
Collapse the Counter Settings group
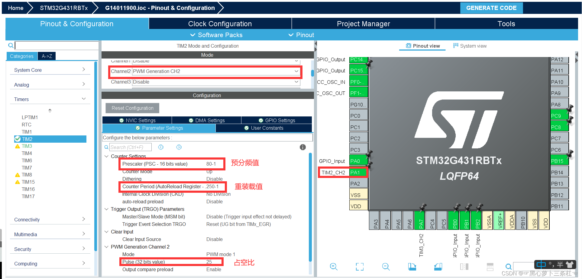[x=106, y=156]
